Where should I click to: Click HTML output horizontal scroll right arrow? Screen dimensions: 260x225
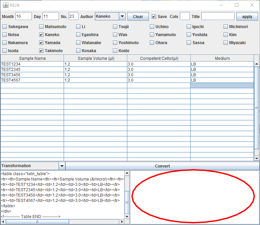click(122, 222)
